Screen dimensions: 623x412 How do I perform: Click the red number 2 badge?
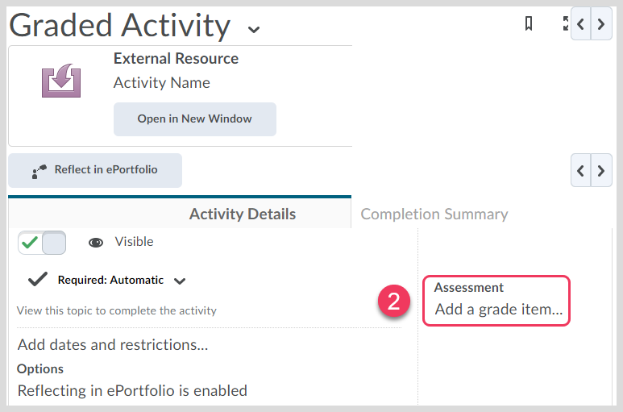coord(393,301)
